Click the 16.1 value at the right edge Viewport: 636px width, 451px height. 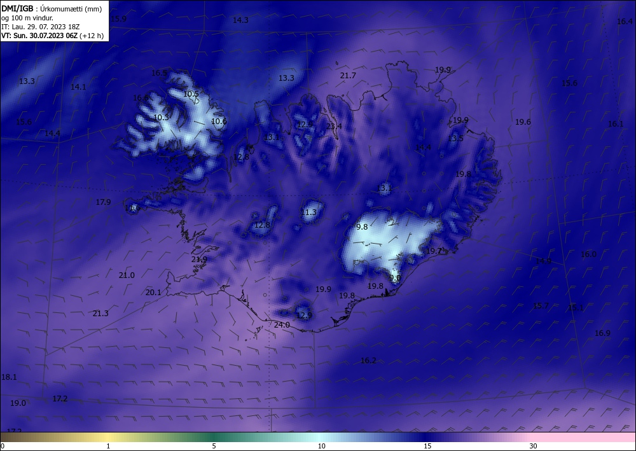pos(616,123)
